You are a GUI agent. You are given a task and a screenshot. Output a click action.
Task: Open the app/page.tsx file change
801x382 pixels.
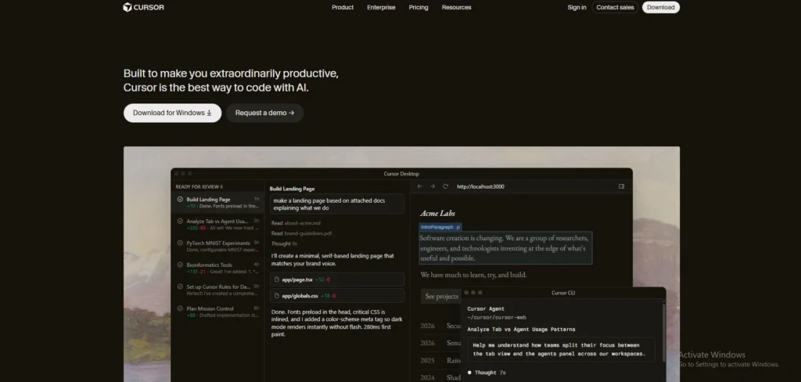[337, 279]
